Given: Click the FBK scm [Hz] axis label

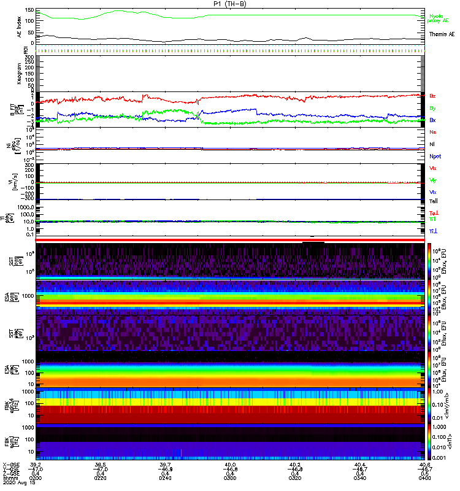Looking at the screenshot, I should coord(12,441).
